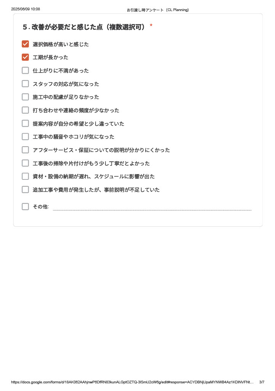Click the red required asterisk
Image resolution: width=275 pixels, height=391 pixels.
coord(151,26)
